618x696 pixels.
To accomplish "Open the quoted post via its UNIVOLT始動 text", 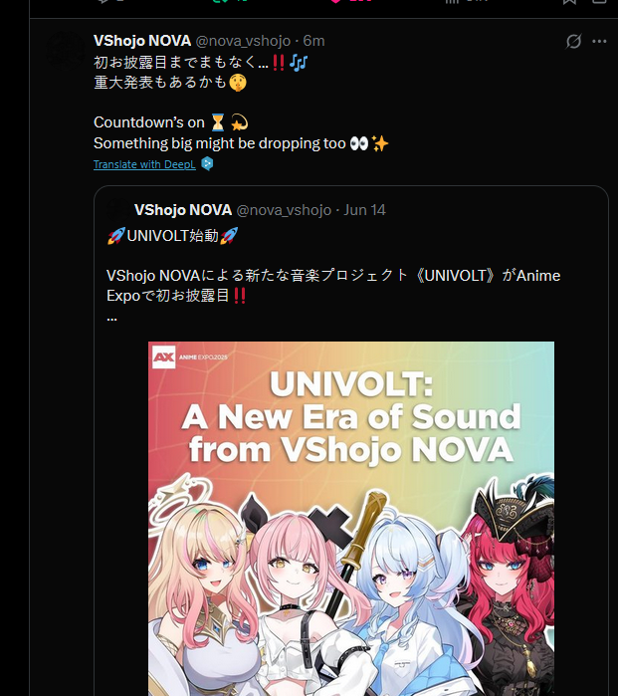I will [172, 236].
